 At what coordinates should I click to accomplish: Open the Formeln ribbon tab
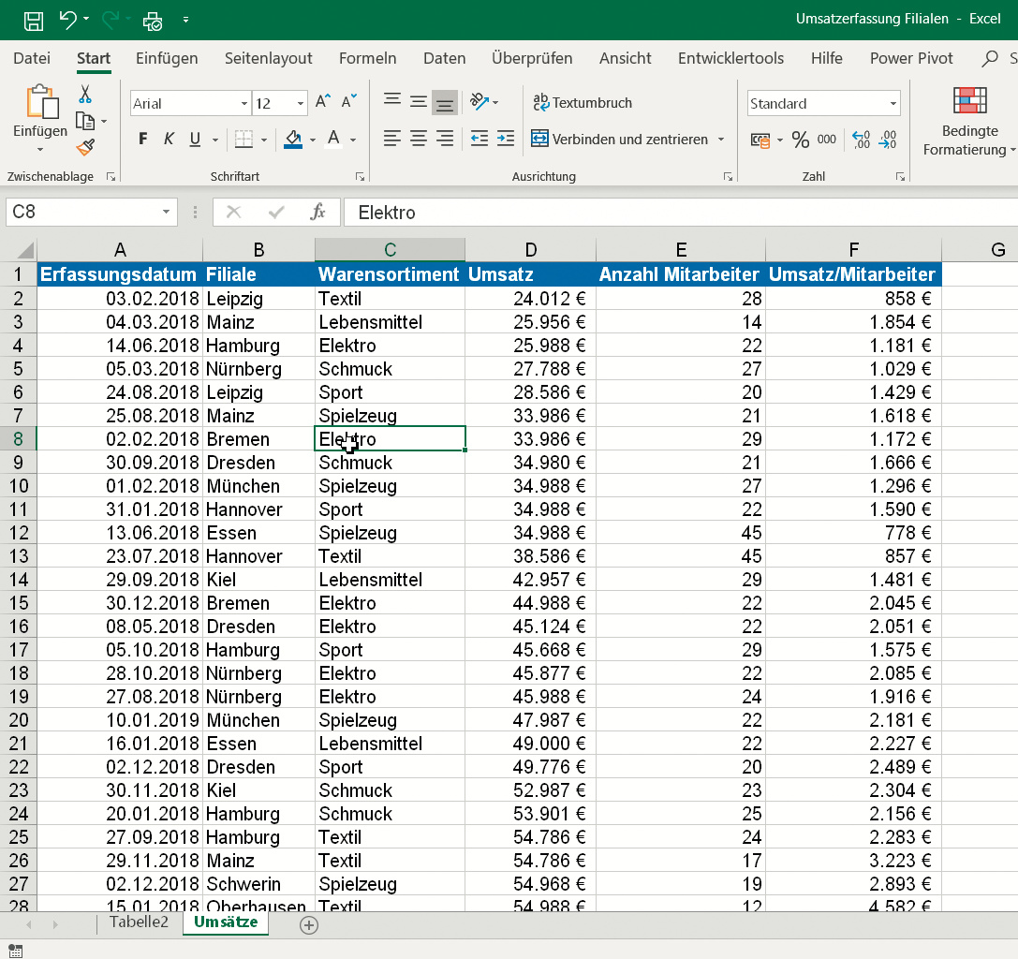368,58
